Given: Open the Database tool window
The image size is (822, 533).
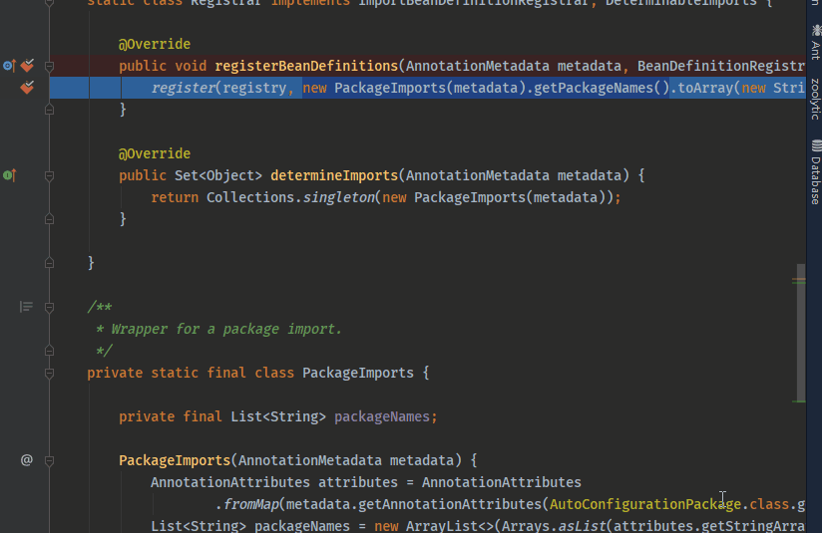Looking at the screenshot, I should click(815, 172).
